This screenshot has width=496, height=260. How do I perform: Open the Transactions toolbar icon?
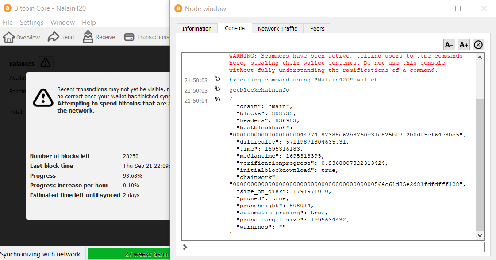(129, 37)
